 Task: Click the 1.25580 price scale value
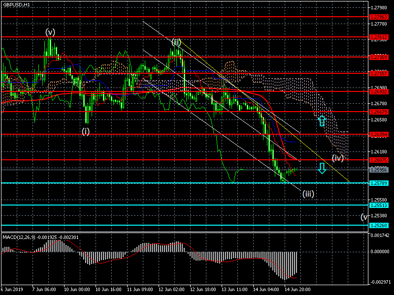click(379, 200)
